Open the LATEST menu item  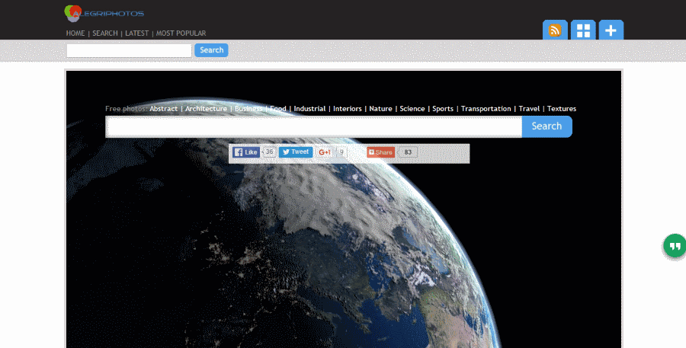137,34
